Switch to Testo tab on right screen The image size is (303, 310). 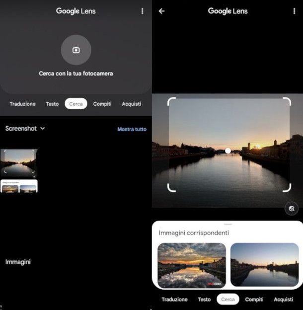coord(204,300)
